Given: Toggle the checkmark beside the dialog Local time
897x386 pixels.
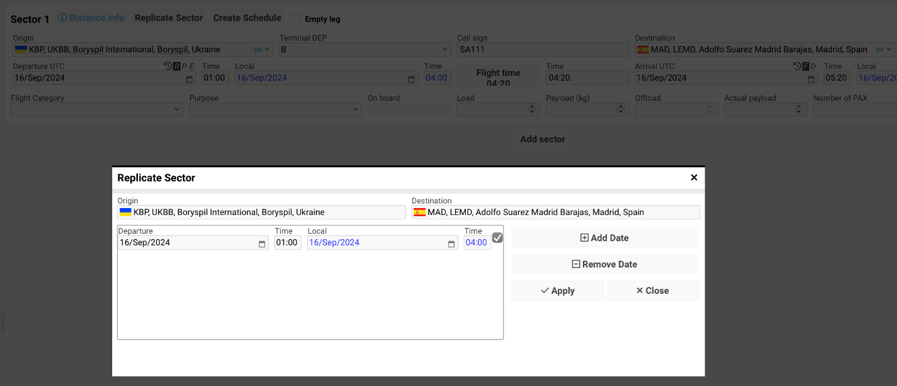Looking at the screenshot, I should coord(497,237).
